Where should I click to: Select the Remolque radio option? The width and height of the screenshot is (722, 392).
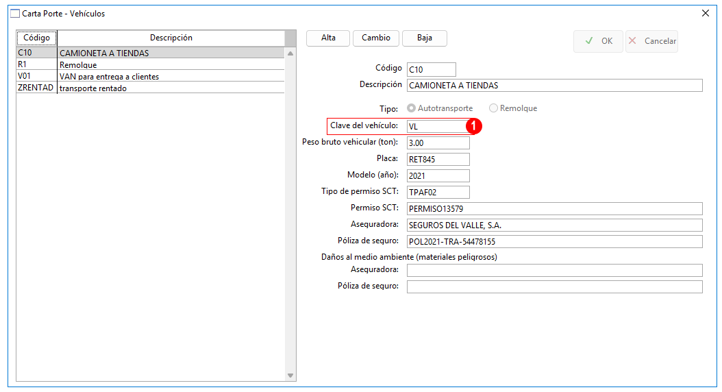click(493, 108)
